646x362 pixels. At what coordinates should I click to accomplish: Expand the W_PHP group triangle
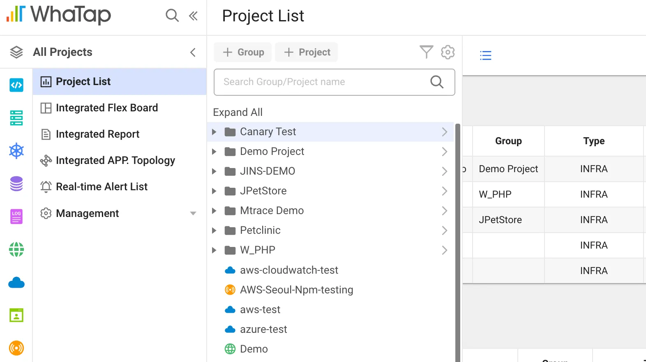click(x=214, y=250)
